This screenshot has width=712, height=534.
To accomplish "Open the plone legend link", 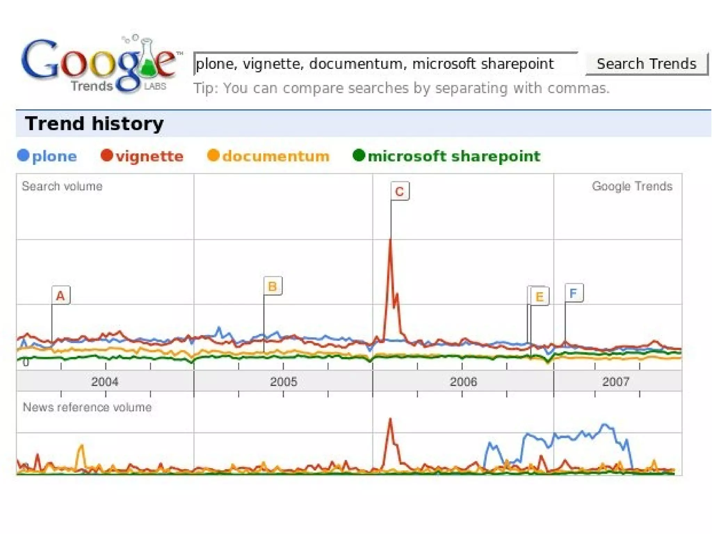I will pyautogui.click(x=54, y=156).
